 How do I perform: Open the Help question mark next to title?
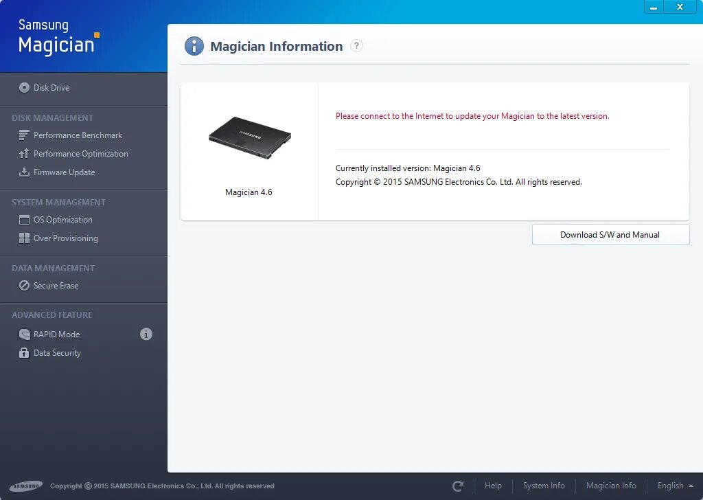coord(356,46)
